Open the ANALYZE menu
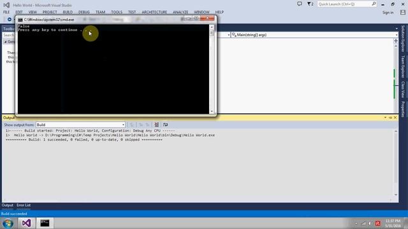Viewport: 408px width, 229px height. coord(180,12)
